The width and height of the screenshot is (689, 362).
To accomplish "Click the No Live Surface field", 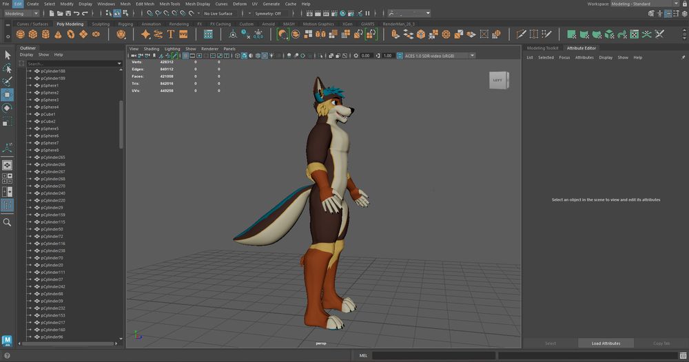I will pyautogui.click(x=218, y=14).
